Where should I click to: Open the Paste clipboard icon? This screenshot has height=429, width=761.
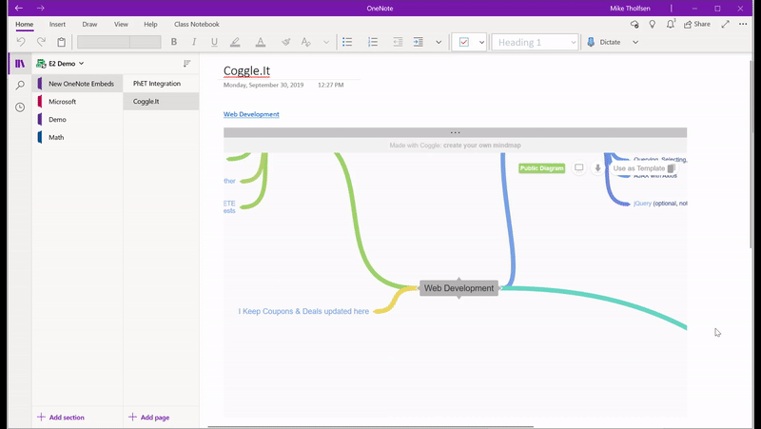61,42
